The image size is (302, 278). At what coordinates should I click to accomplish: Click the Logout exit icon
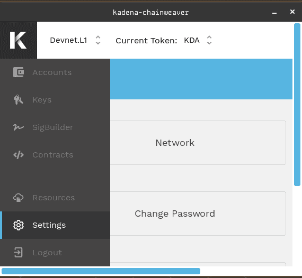click(x=19, y=253)
